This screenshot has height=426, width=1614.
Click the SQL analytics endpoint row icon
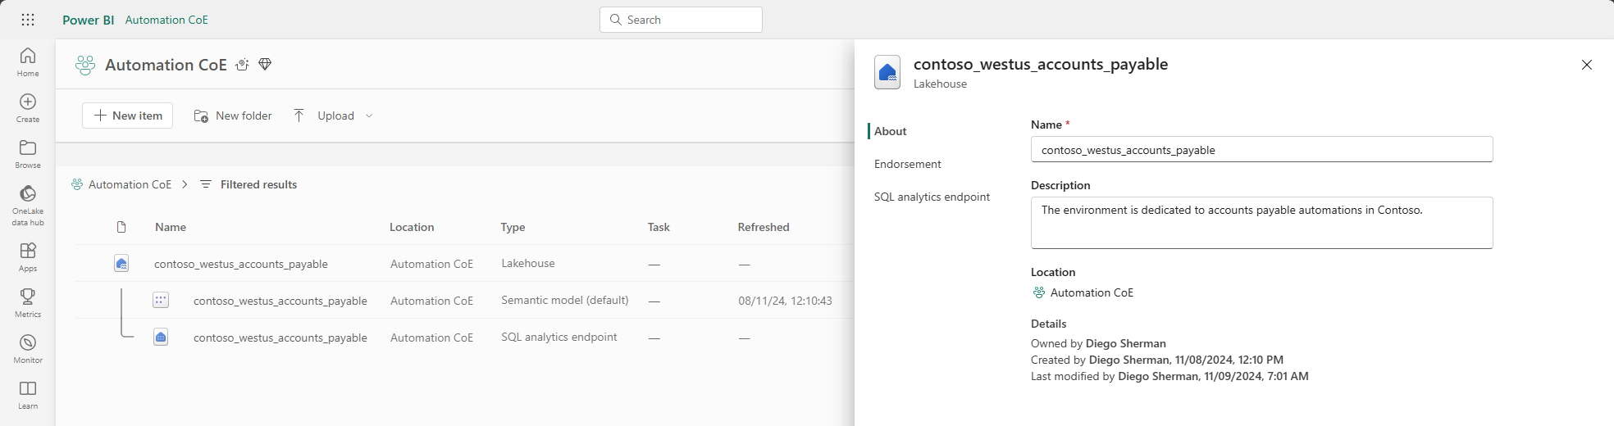click(161, 337)
